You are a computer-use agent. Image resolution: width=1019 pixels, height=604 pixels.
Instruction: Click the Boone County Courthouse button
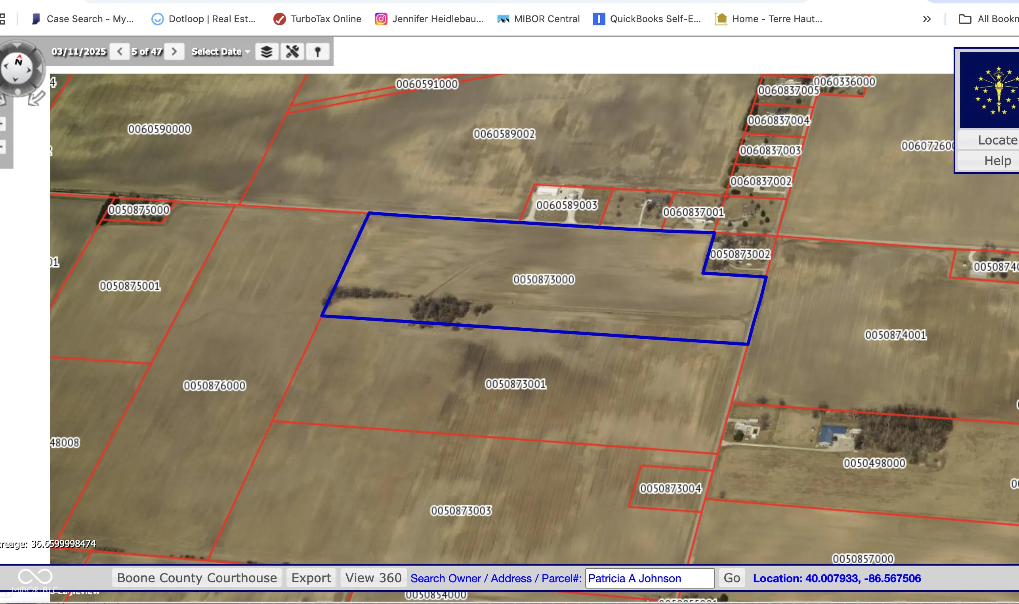pos(197,577)
